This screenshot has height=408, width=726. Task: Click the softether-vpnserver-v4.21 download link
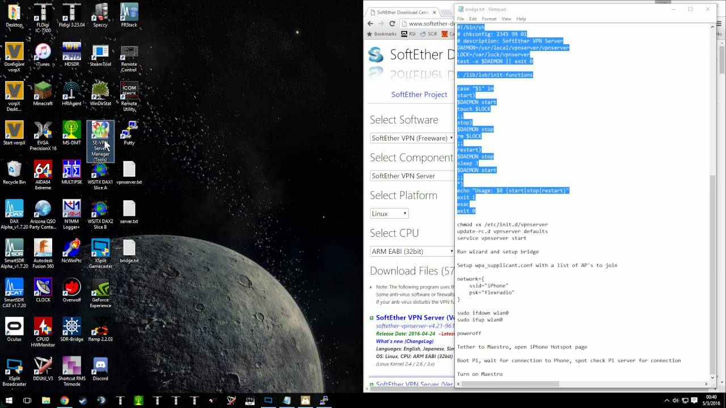click(x=415, y=326)
